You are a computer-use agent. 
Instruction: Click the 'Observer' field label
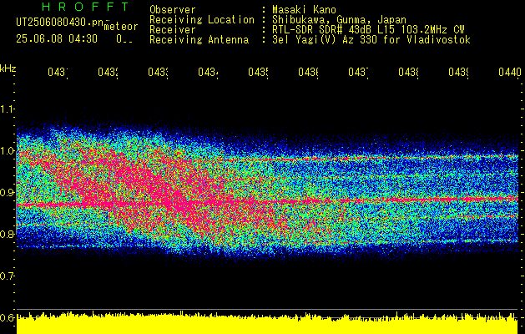click(173, 9)
